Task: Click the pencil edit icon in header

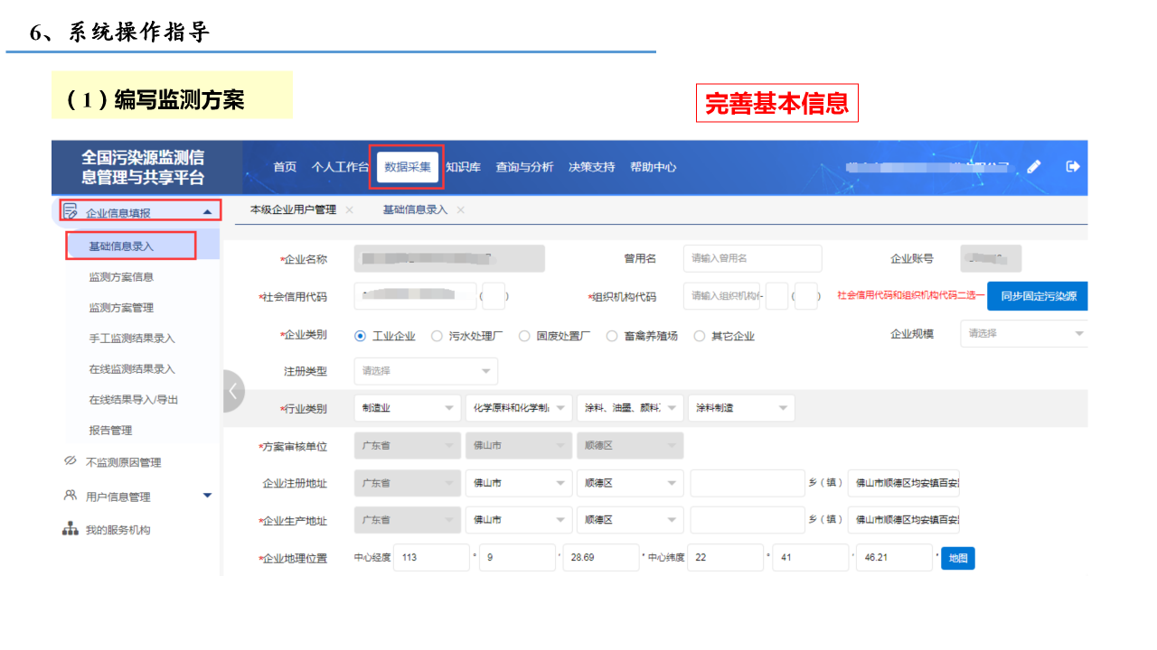Action: (1034, 166)
